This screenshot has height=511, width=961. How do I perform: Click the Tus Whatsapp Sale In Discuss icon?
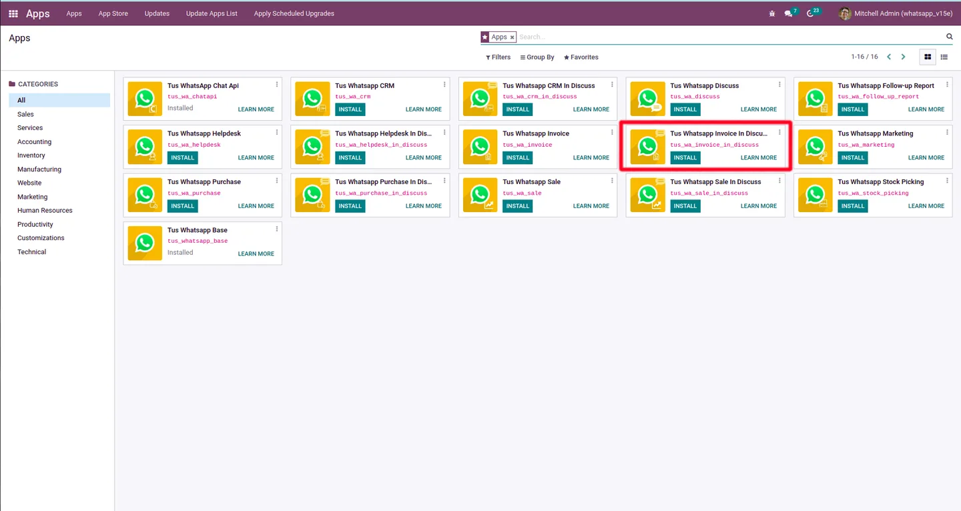(648, 195)
